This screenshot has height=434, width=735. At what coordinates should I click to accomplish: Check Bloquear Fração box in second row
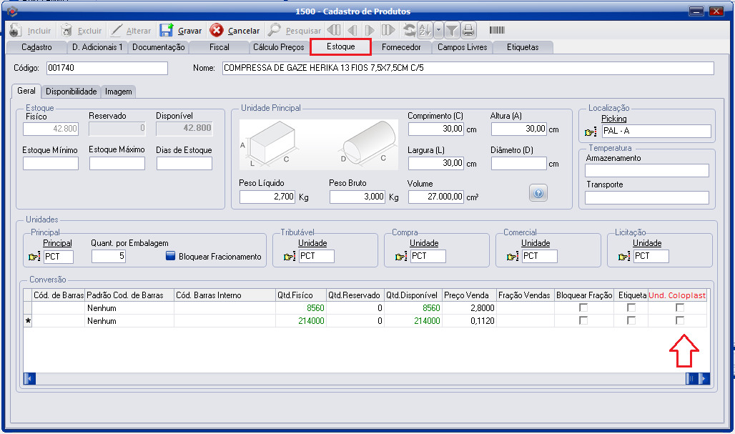point(583,321)
